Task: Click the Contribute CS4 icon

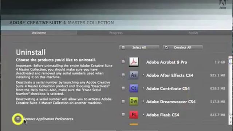Action: [x=134, y=88]
